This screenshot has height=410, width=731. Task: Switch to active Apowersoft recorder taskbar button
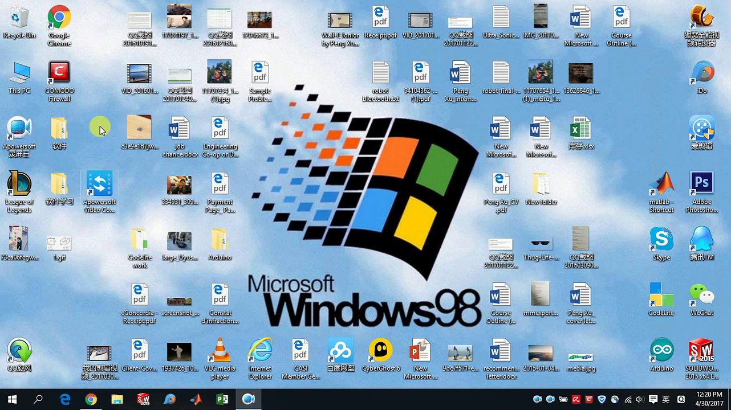pos(248,399)
